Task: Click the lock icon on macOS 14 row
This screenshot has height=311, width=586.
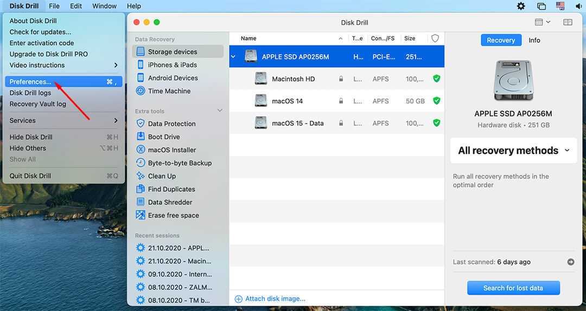Action: coord(341,101)
